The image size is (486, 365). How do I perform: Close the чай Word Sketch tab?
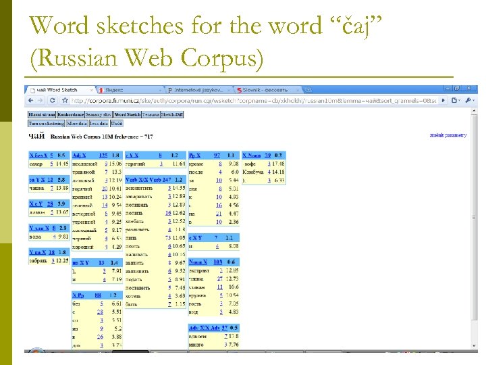point(91,91)
